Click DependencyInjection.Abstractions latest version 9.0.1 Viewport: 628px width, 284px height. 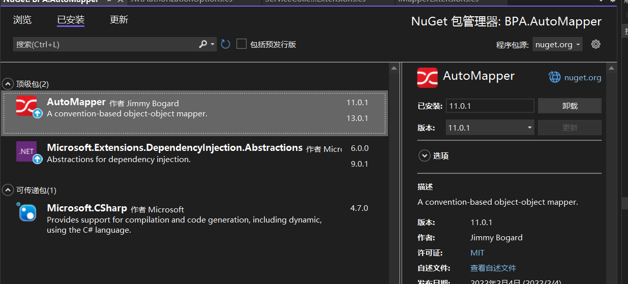click(360, 164)
